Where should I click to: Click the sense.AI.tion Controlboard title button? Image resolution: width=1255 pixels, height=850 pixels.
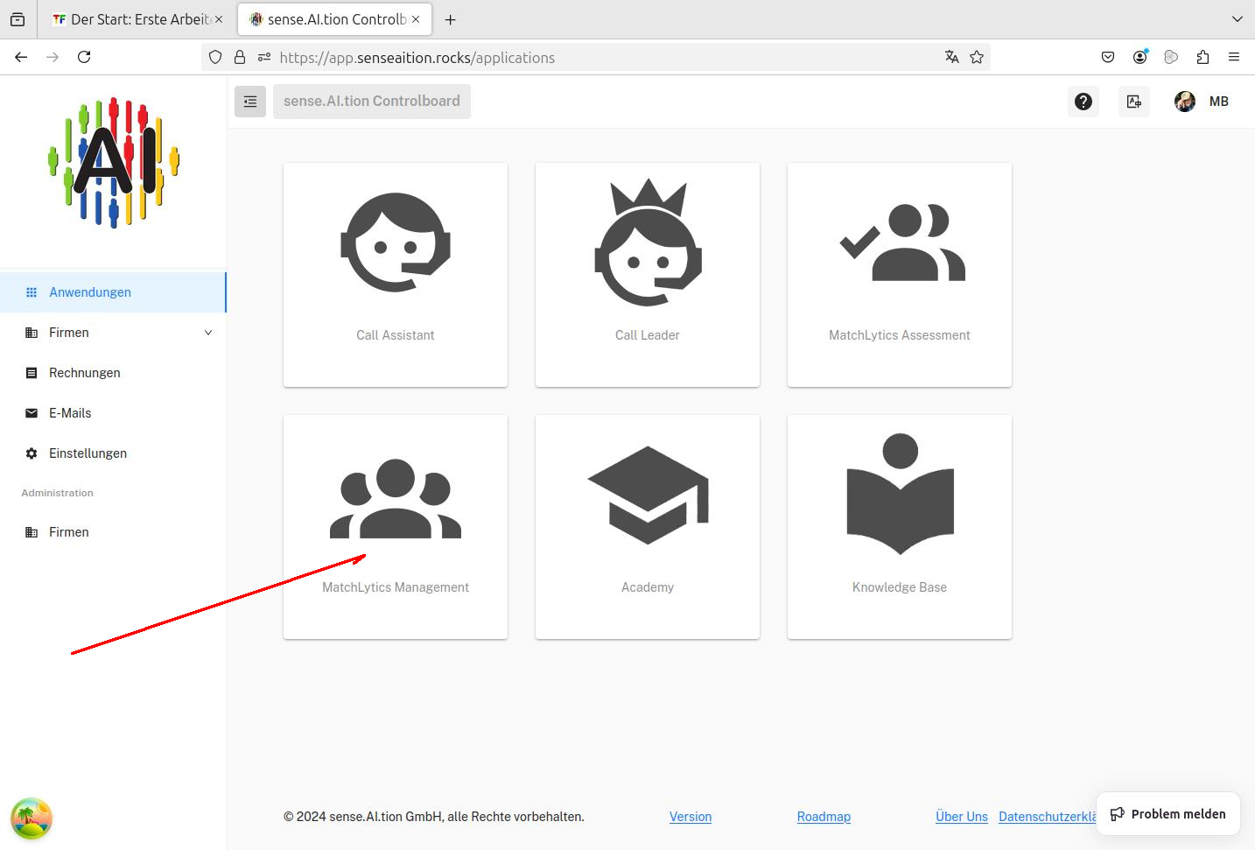pyautogui.click(x=372, y=102)
